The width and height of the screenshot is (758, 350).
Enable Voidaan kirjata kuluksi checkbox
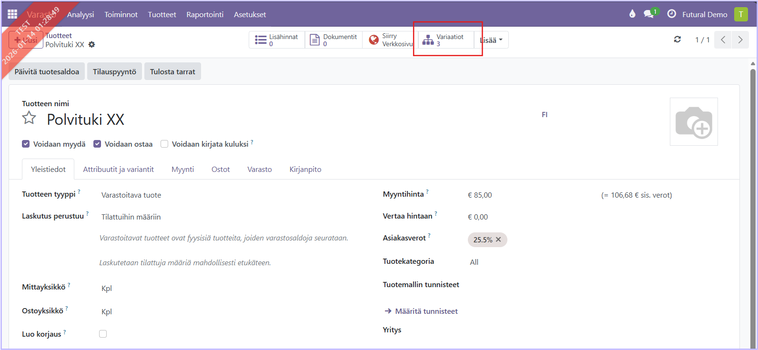pos(164,144)
